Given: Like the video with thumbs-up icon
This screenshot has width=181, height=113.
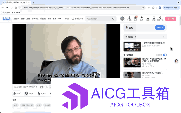Looking at the screenshot, I should coord(14,93).
